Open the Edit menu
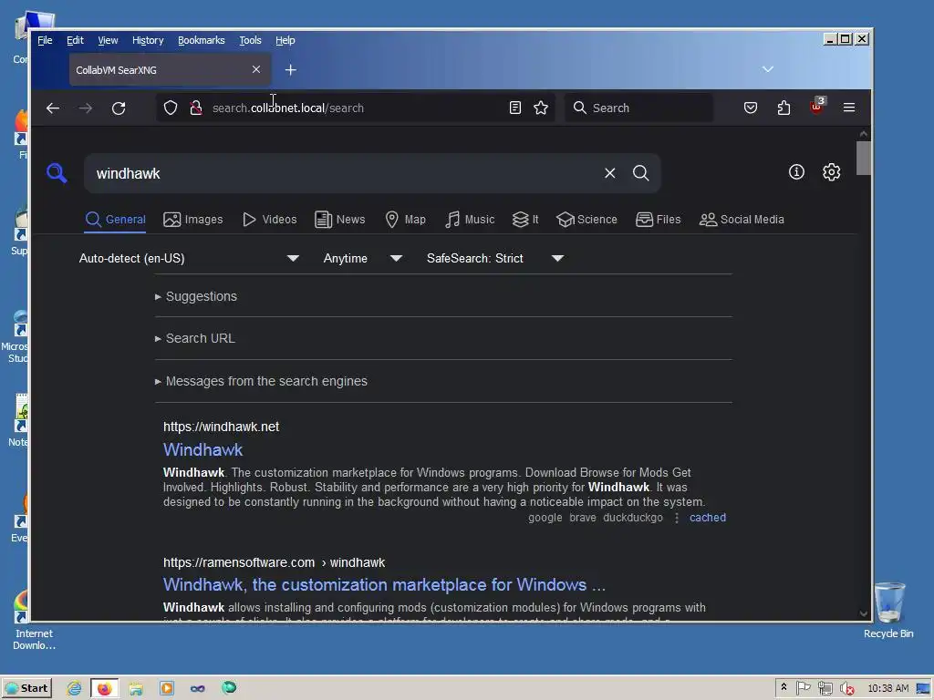 point(75,40)
